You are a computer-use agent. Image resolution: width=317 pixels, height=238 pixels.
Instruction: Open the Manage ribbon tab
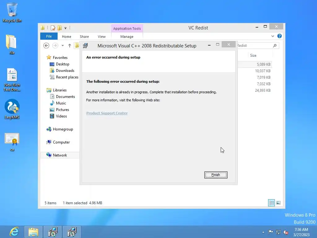pos(127,37)
